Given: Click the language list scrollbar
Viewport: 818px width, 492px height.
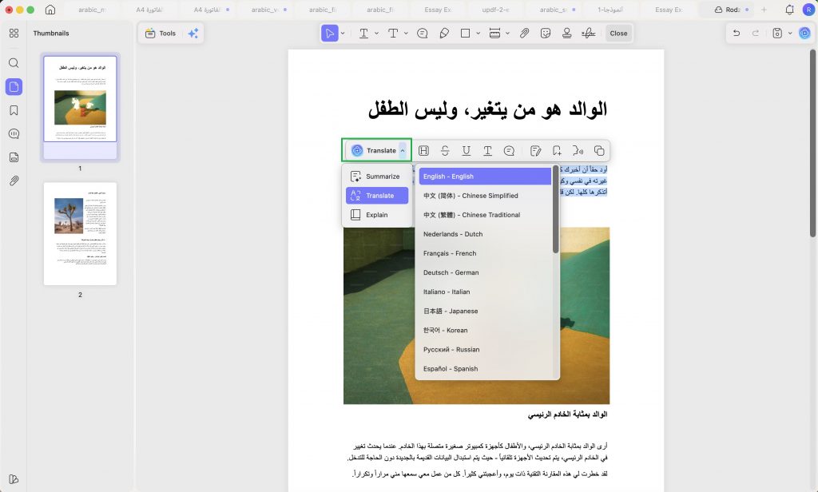Looking at the screenshot, I should click(x=555, y=210).
